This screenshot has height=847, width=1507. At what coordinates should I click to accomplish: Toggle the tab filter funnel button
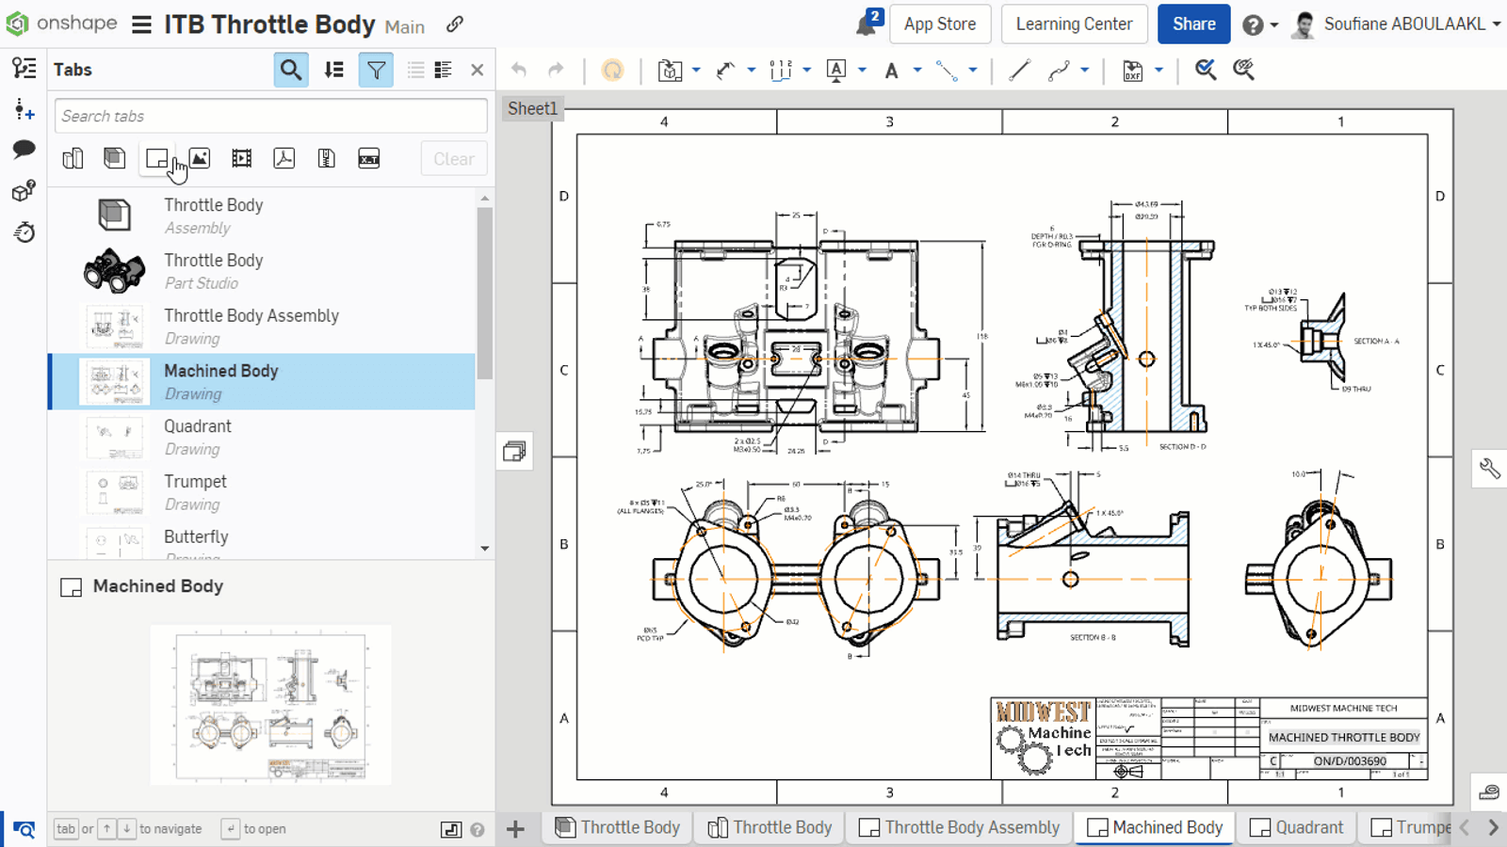376,70
